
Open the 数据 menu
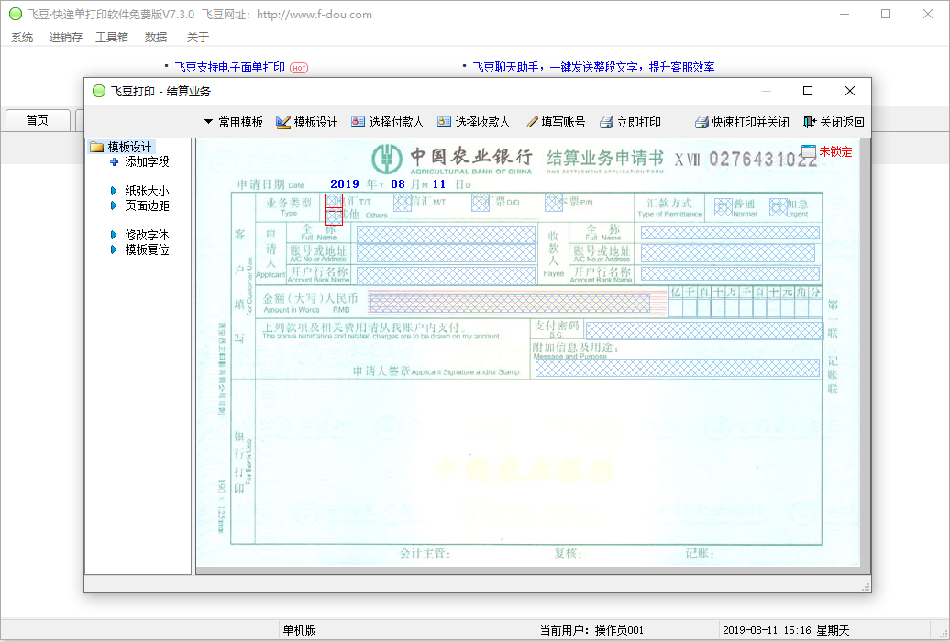(156, 38)
